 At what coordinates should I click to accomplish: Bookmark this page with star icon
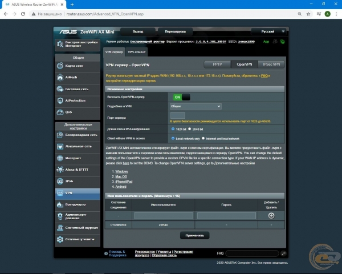coord(308,14)
